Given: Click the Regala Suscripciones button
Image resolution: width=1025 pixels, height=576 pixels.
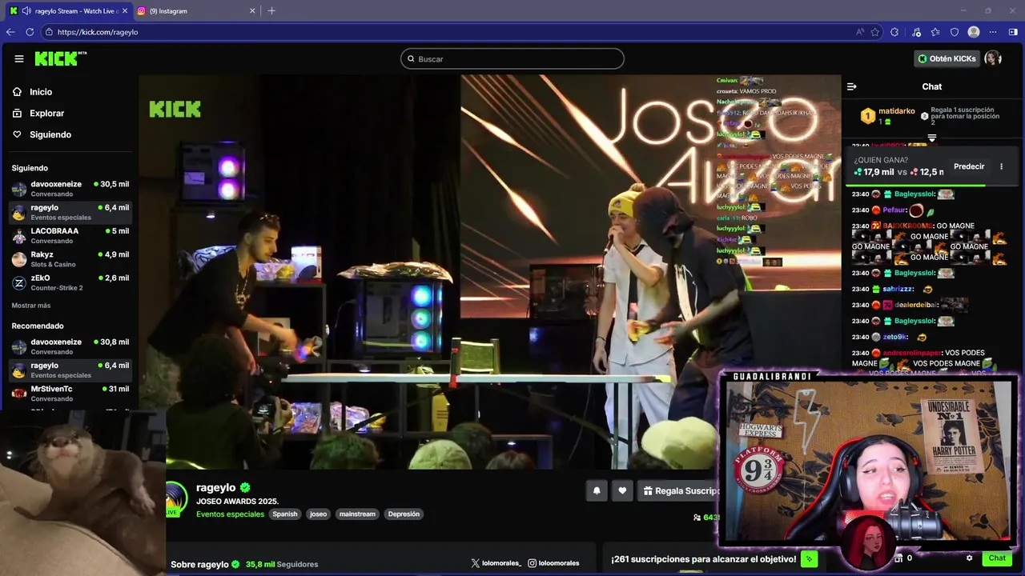Looking at the screenshot, I should [x=681, y=491].
